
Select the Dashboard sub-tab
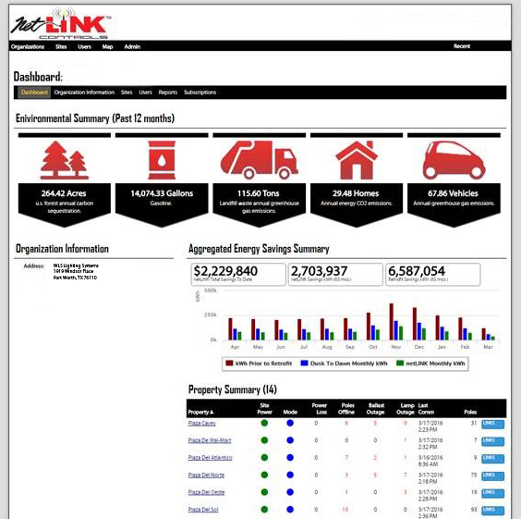(34, 93)
